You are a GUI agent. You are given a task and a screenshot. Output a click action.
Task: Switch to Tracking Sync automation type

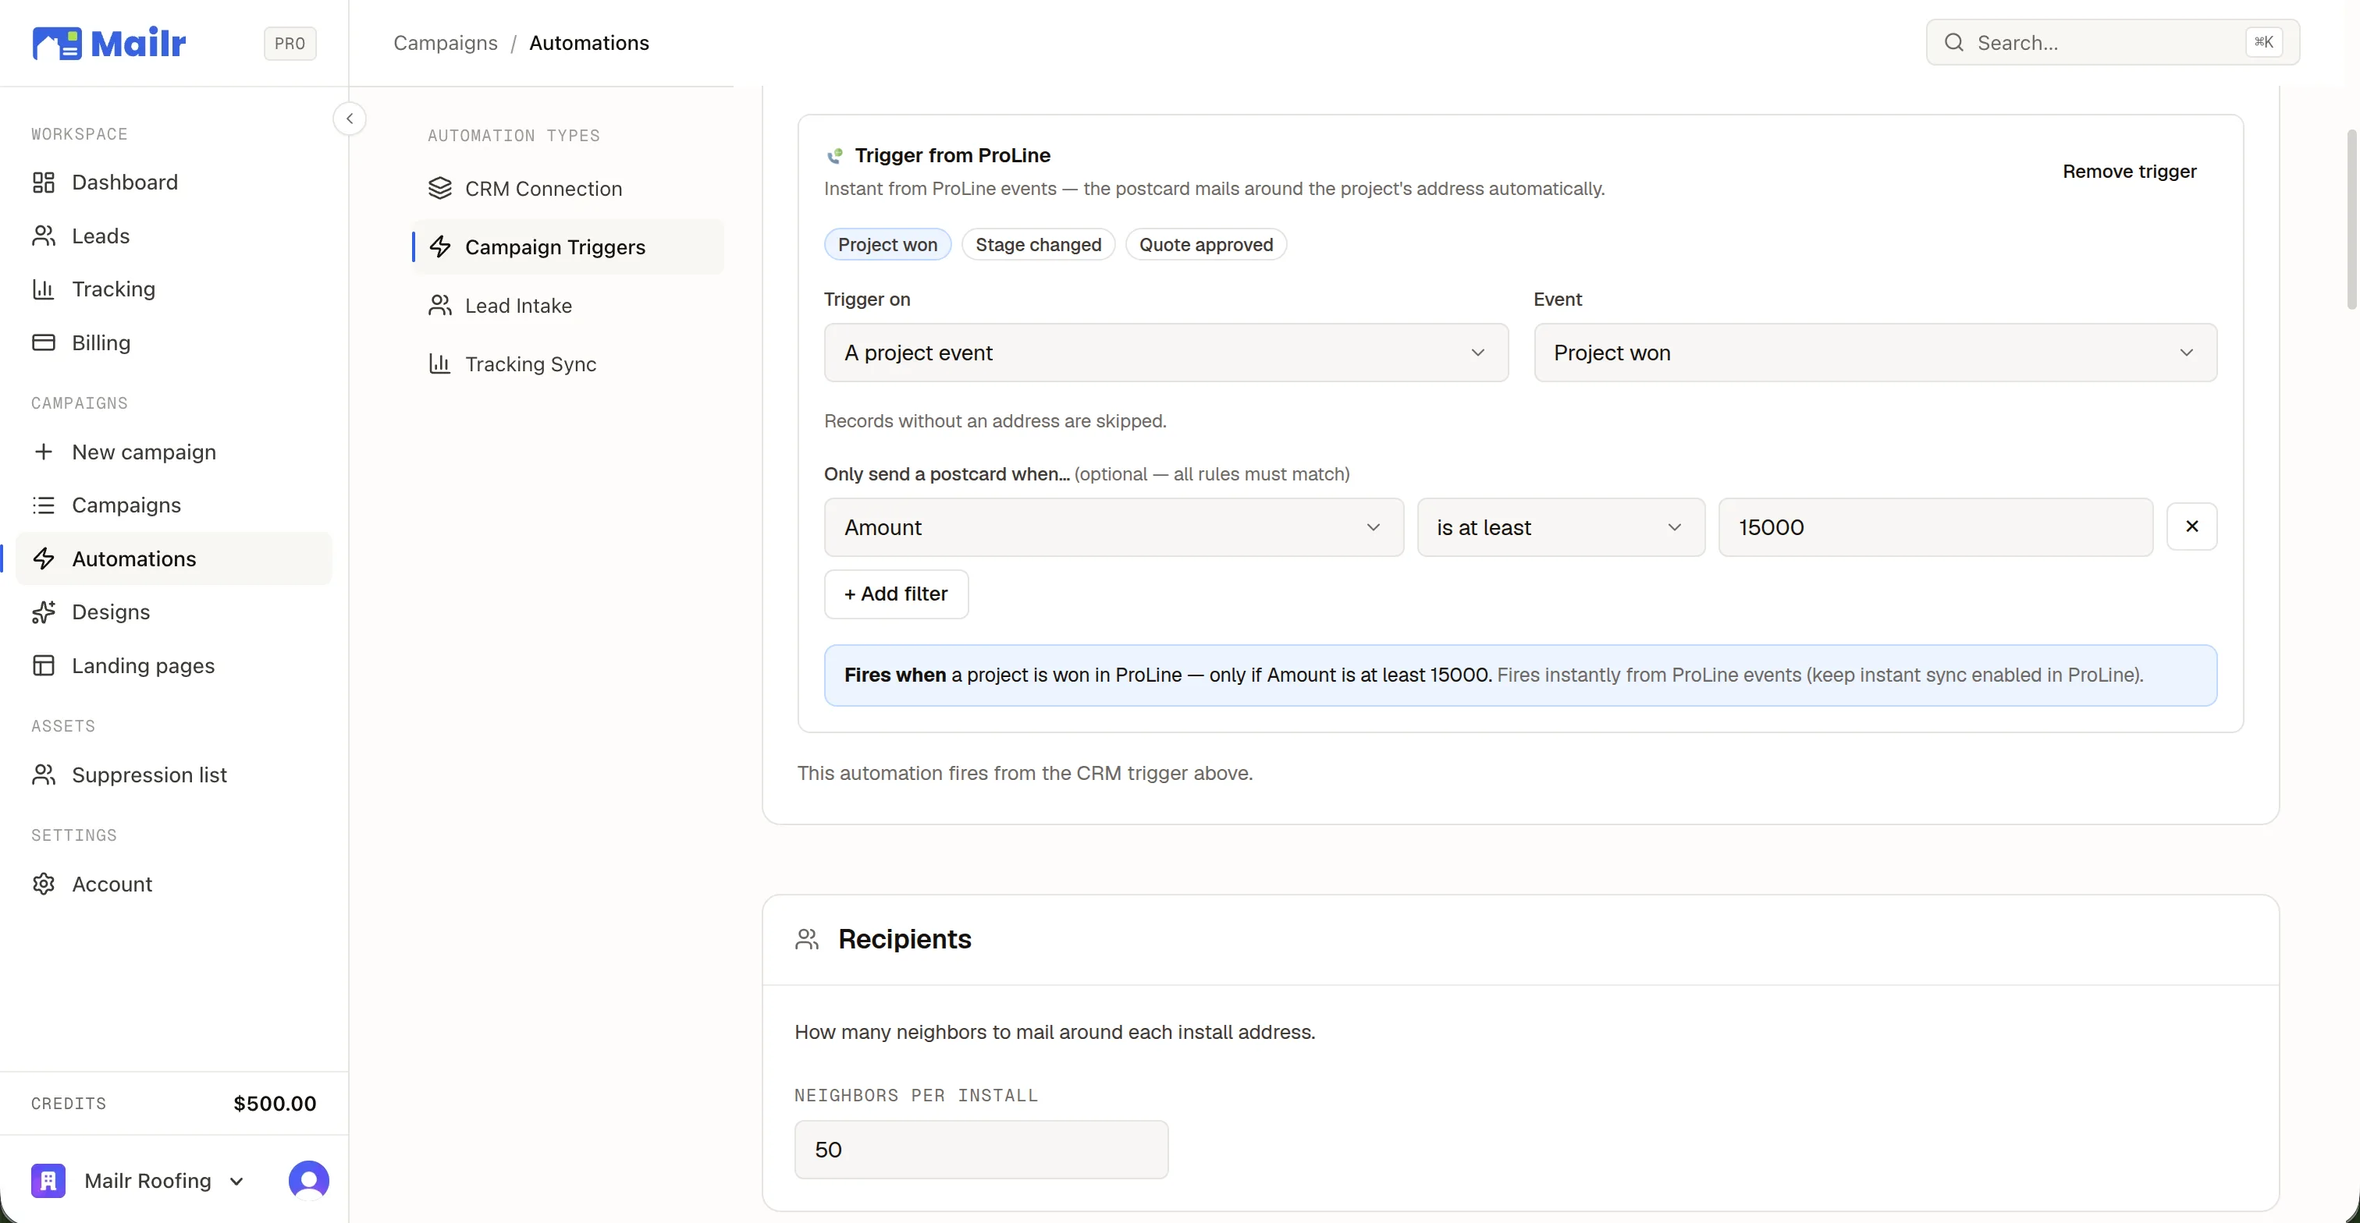(x=568, y=364)
